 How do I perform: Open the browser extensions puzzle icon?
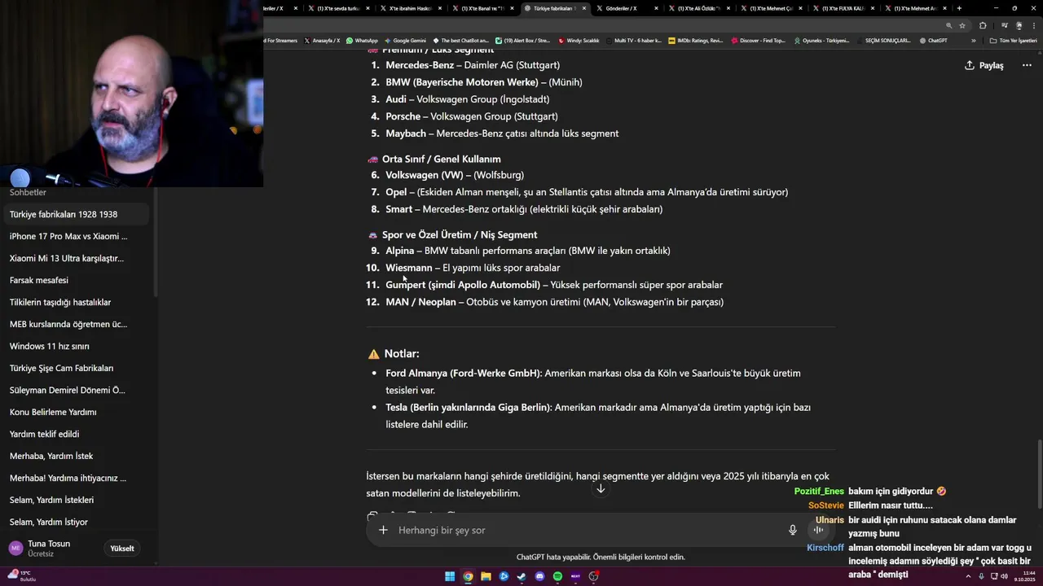[983, 25]
